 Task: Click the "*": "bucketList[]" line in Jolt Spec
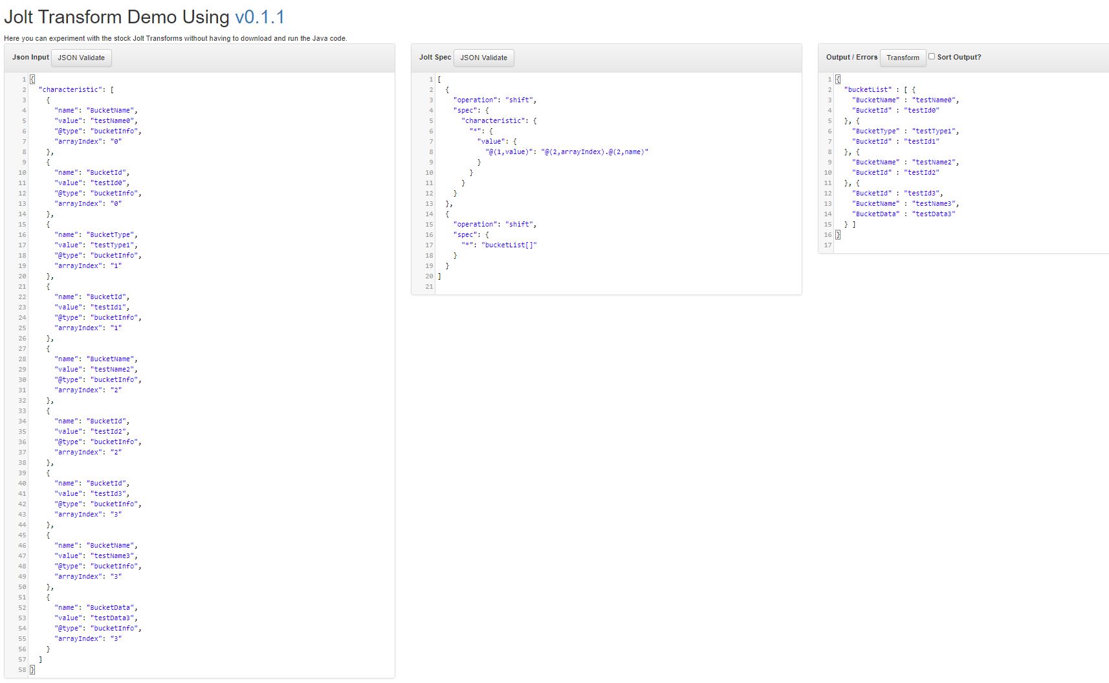[x=499, y=245]
